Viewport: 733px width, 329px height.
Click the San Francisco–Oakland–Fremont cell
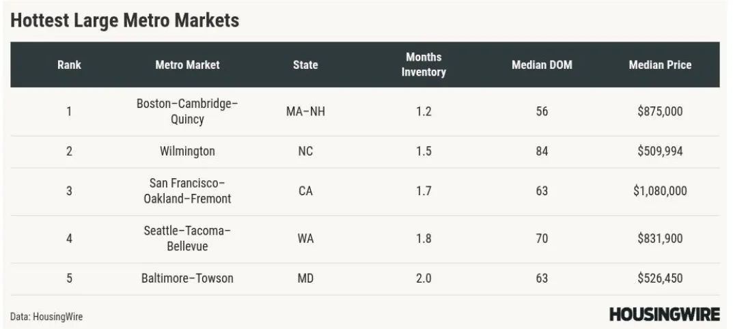point(187,191)
